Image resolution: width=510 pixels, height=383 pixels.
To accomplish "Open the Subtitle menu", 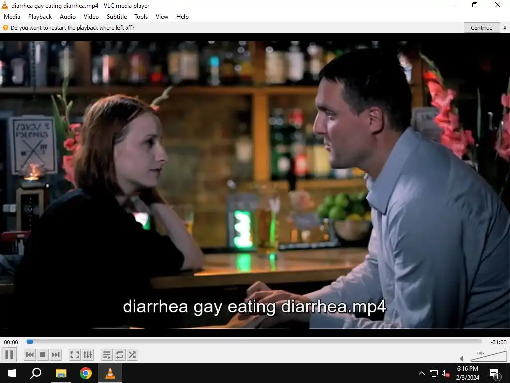I will pyautogui.click(x=117, y=17).
